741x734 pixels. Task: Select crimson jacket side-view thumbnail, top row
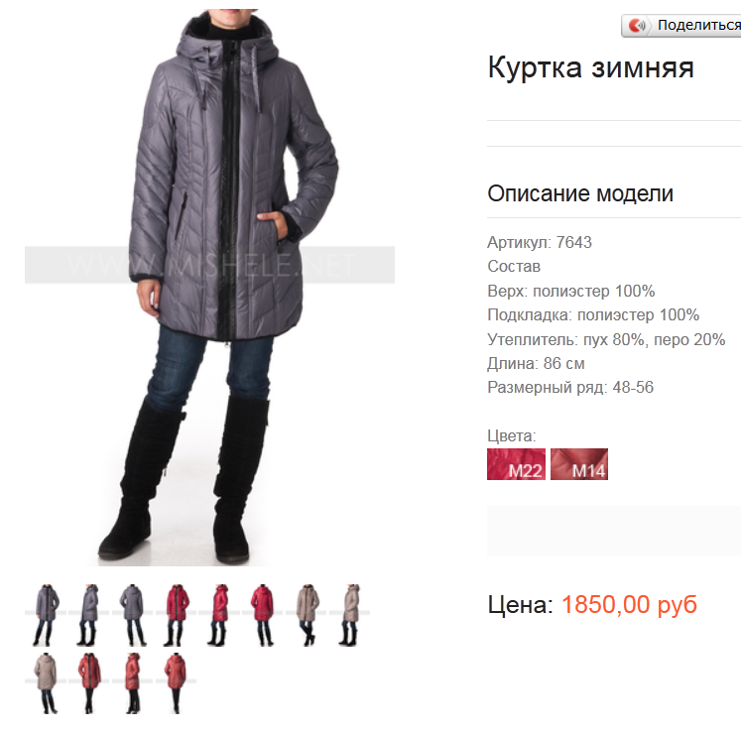pos(219,615)
